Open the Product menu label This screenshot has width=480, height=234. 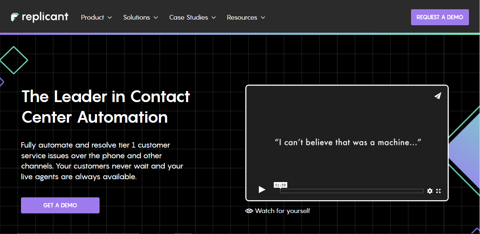(x=92, y=17)
